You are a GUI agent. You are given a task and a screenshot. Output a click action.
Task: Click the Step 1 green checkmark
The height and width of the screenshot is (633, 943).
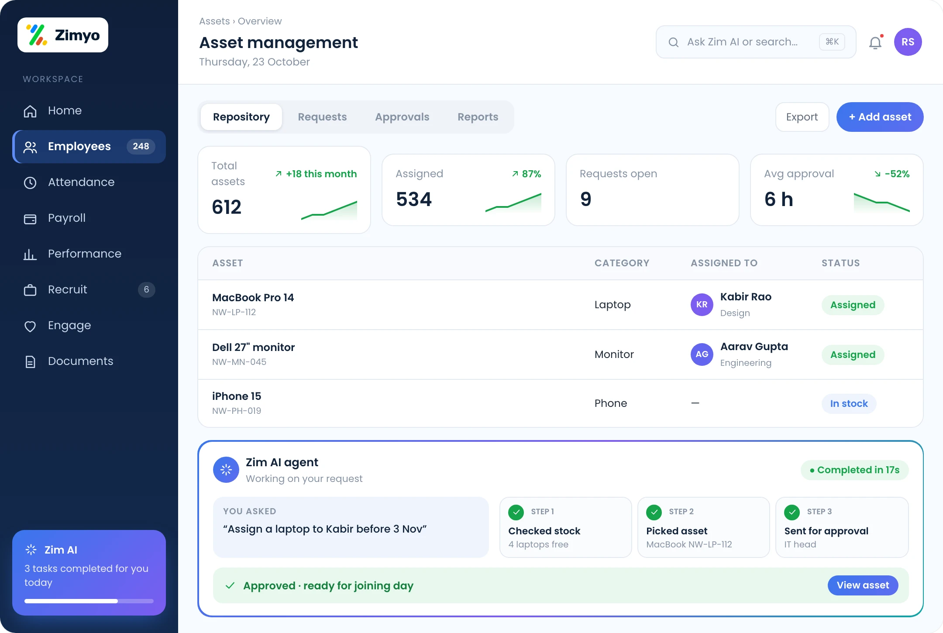point(516,512)
